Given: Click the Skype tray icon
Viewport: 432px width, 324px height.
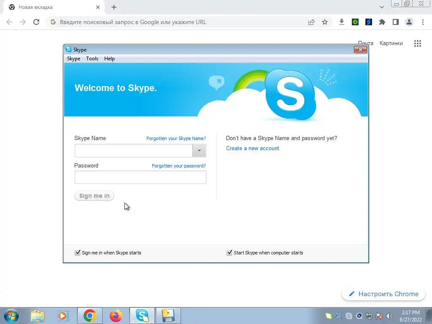Looking at the screenshot, I should (x=349, y=316).
